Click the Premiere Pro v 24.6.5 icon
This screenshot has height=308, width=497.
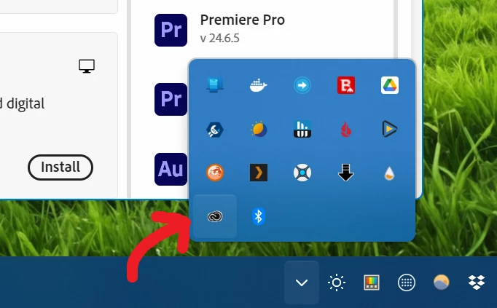(x=171, y=30)
